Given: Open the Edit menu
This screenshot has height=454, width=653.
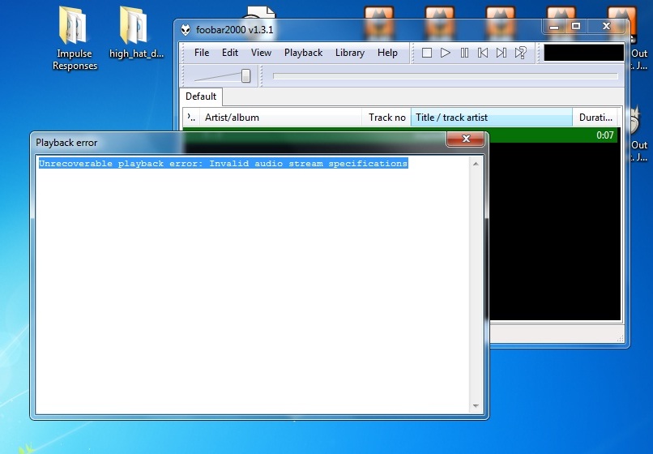Looking at the screenshot, I should pyautogui.click(x=230, y=53).
